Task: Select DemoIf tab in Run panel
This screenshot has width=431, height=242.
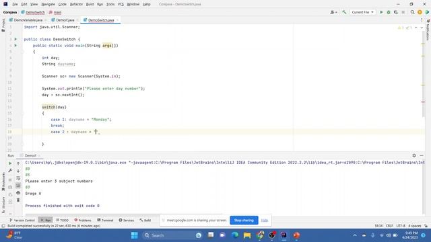Action: [30, 155]
